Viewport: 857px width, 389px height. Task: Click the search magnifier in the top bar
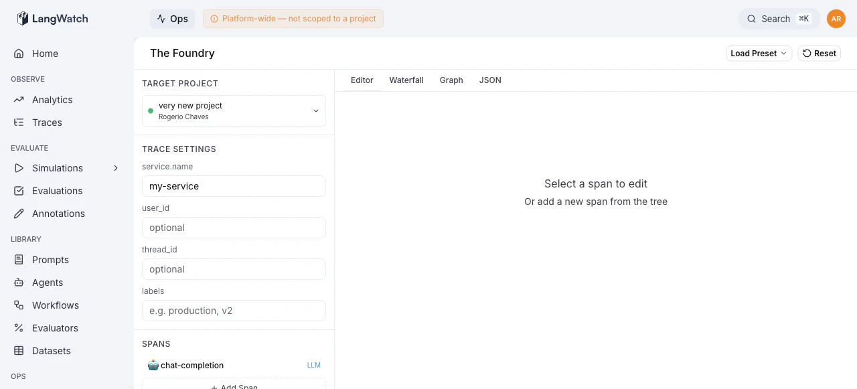[751, 19]
